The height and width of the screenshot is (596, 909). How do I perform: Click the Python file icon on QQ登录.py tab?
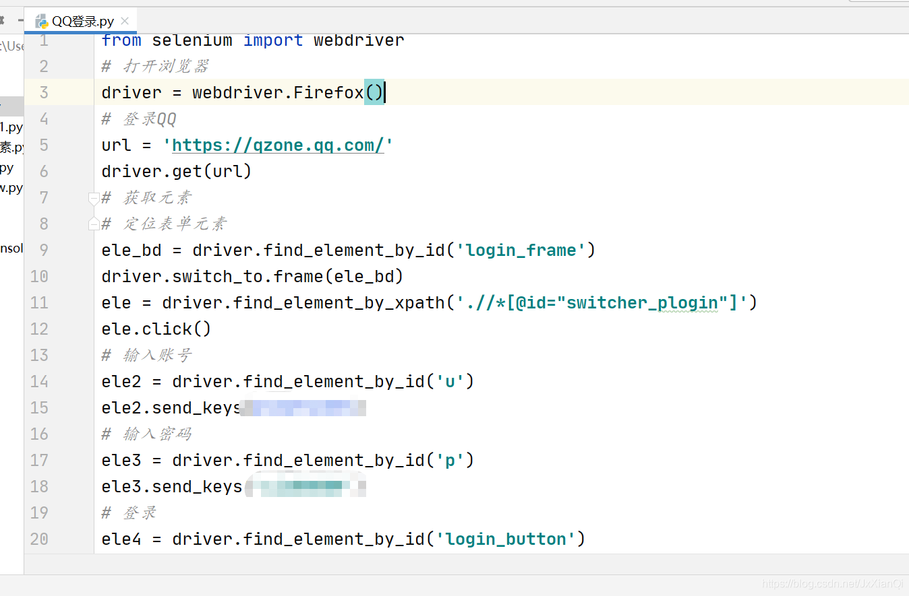point(42,21)
